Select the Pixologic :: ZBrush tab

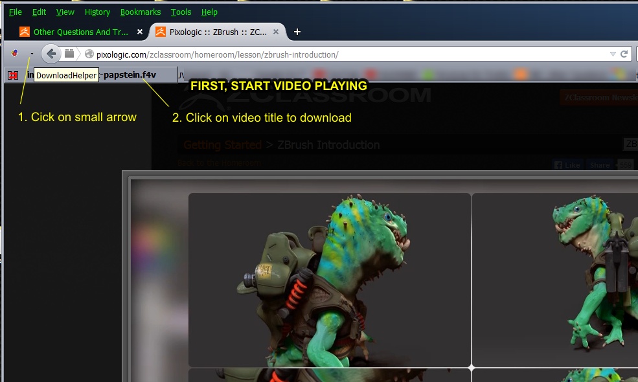point(218,32)
